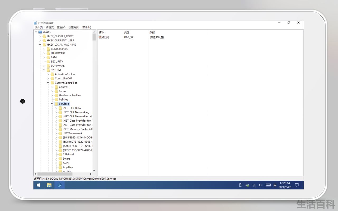
Task: Click the folder icon beside HARDWARE
Action: [x=48, y=53]
